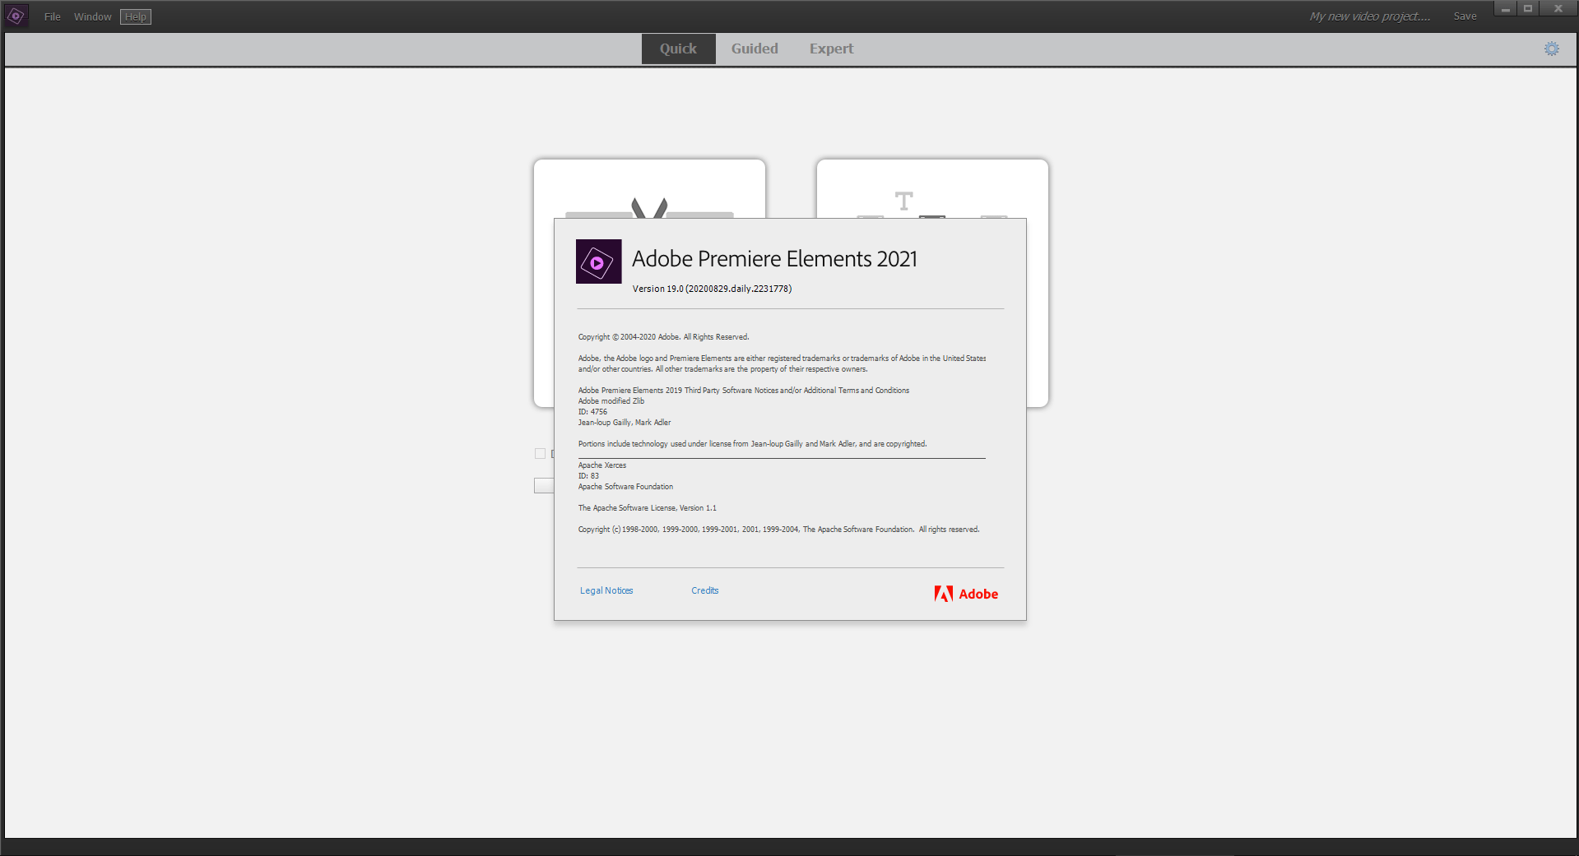Viewport: 1579px width, 856px height.
Task: Click the T title icon on the right card
Action: [903, 201]
